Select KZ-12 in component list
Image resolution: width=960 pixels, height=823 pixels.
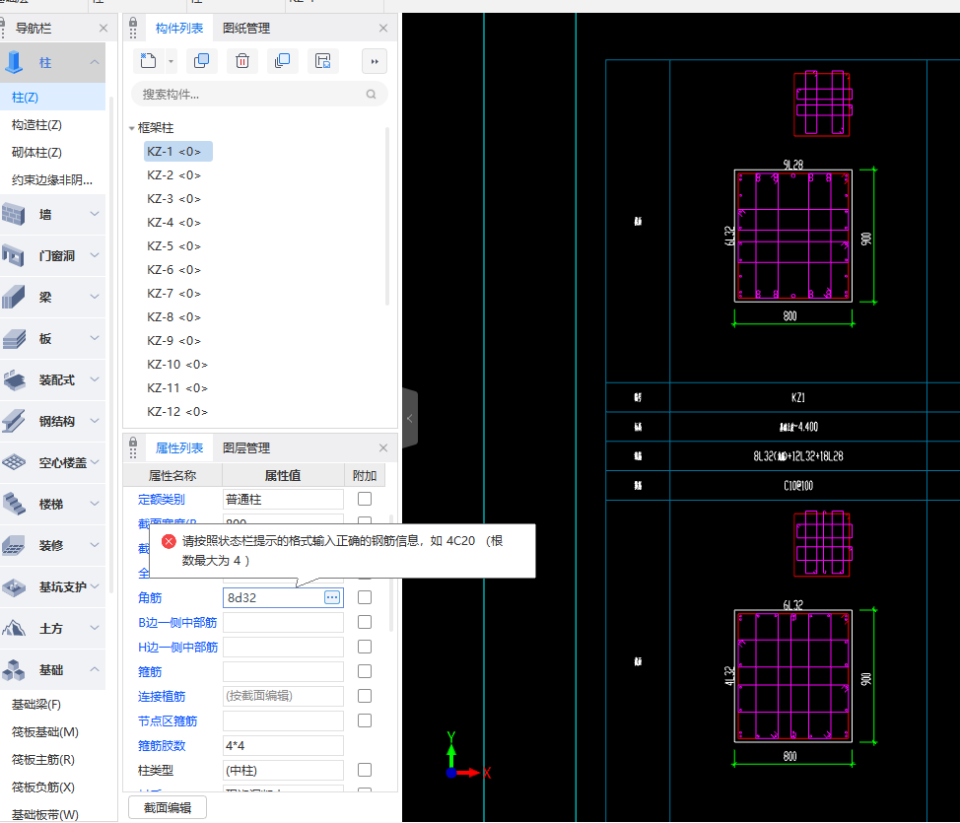click(x=177, y=412)
